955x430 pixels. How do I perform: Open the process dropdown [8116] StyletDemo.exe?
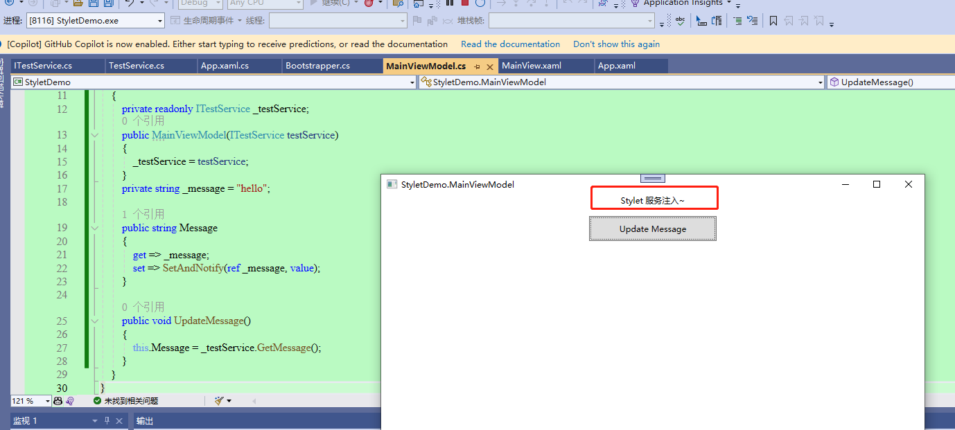160,21
